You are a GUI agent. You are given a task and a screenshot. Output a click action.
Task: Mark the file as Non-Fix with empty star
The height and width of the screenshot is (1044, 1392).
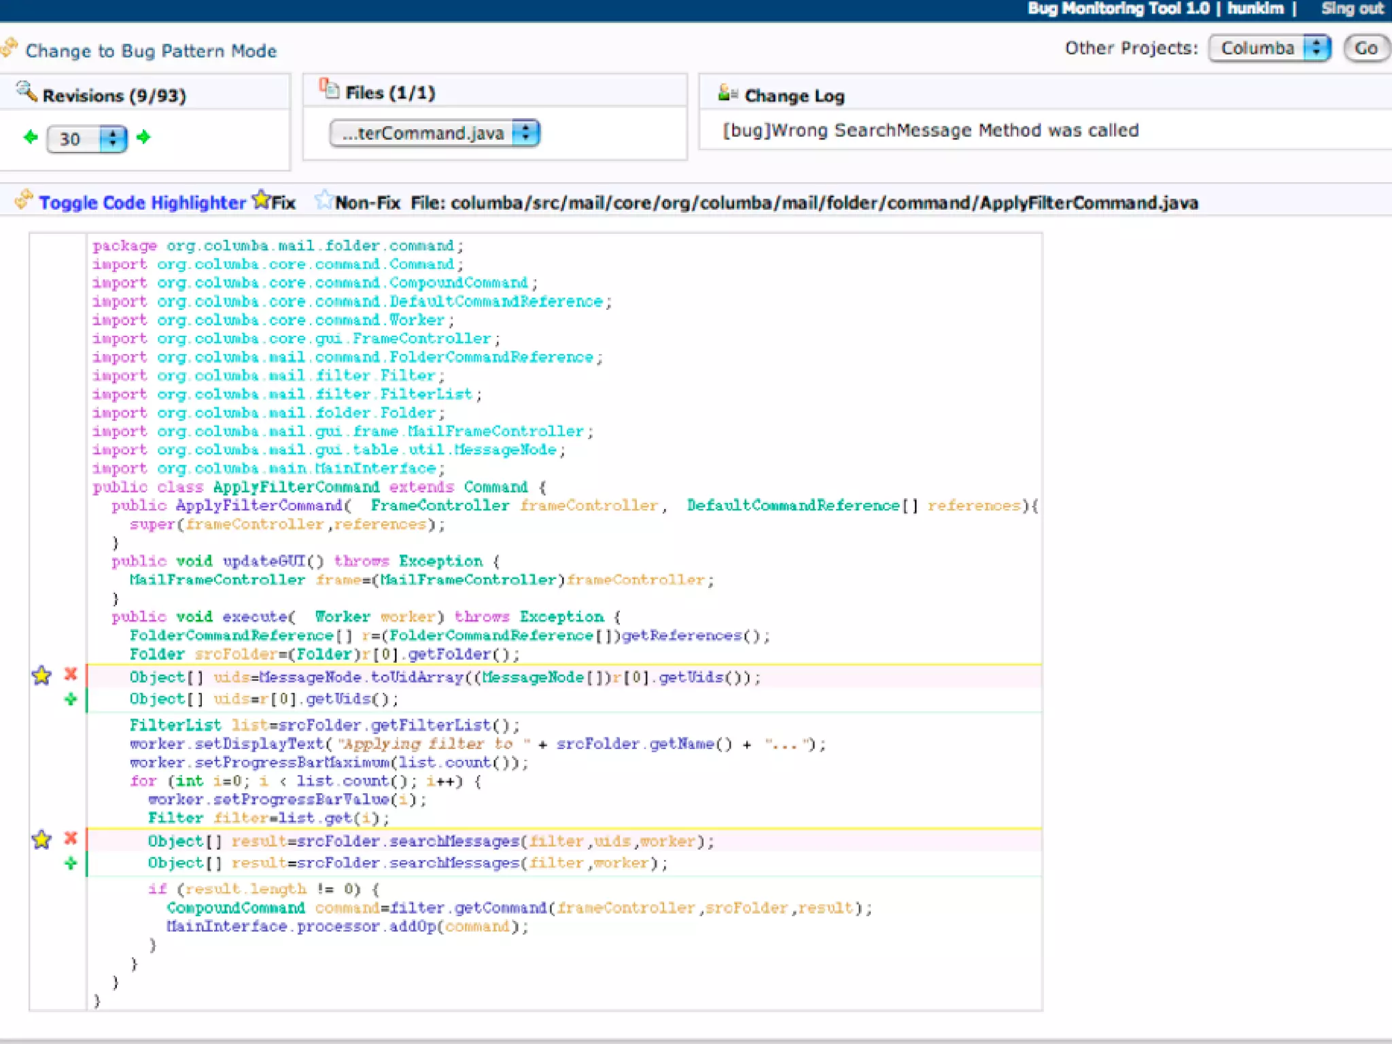pyautogui.click(x=324, y=200)
